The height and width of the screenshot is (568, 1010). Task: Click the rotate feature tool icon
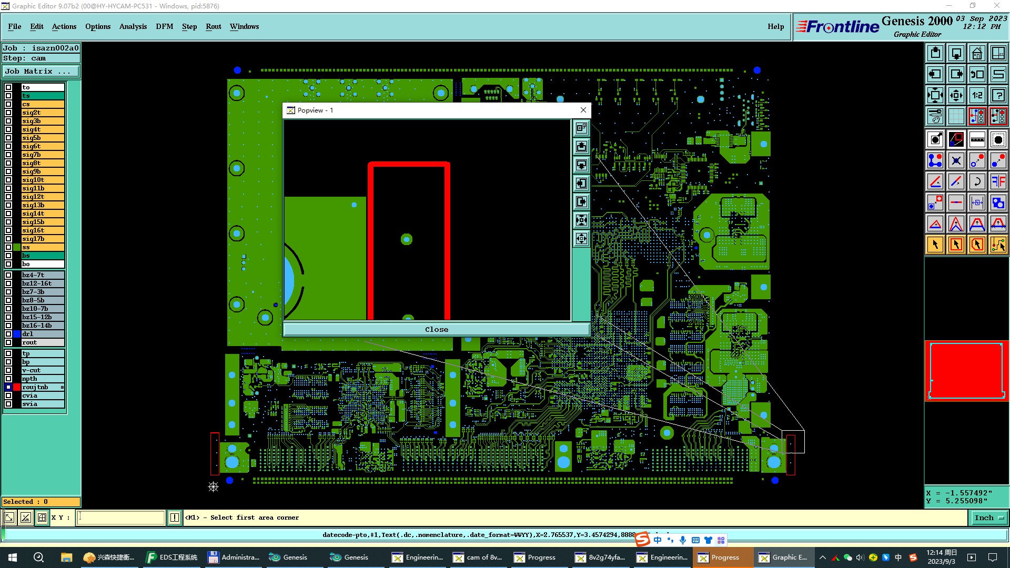[x=977, y=181]
